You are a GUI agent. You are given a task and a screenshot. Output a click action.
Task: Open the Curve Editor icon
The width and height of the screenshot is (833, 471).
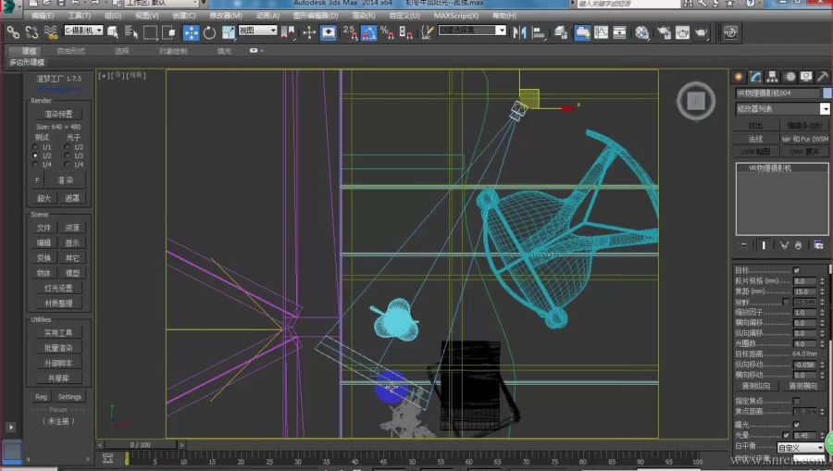click(x=602, y=33)
